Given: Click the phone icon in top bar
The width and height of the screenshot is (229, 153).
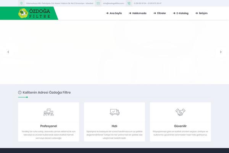Looking at the screenshot, I should 129,3.
